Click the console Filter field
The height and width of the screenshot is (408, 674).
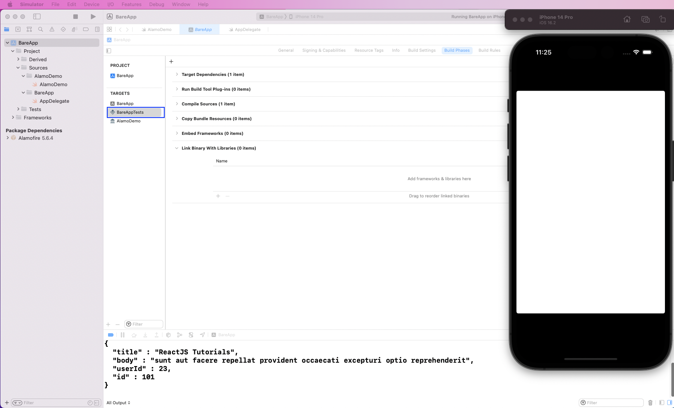(611, 403)
